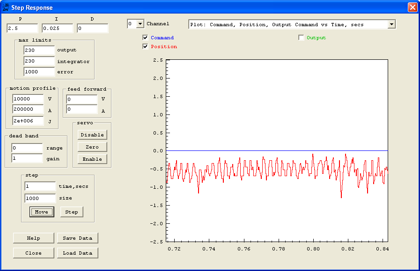Zero the servo position
420x271 pixels.
click(92, 147)
